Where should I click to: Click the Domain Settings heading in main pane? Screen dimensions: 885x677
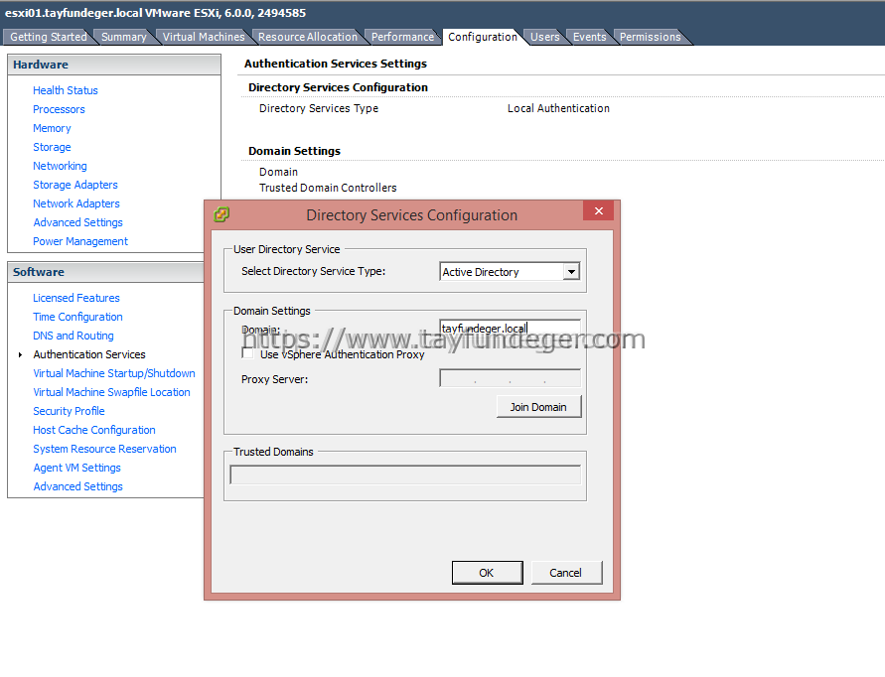295,151
